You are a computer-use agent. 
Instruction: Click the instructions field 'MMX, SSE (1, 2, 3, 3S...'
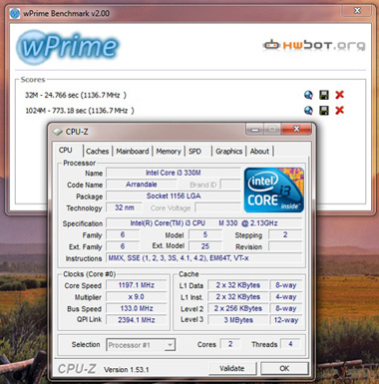[204, 258]
